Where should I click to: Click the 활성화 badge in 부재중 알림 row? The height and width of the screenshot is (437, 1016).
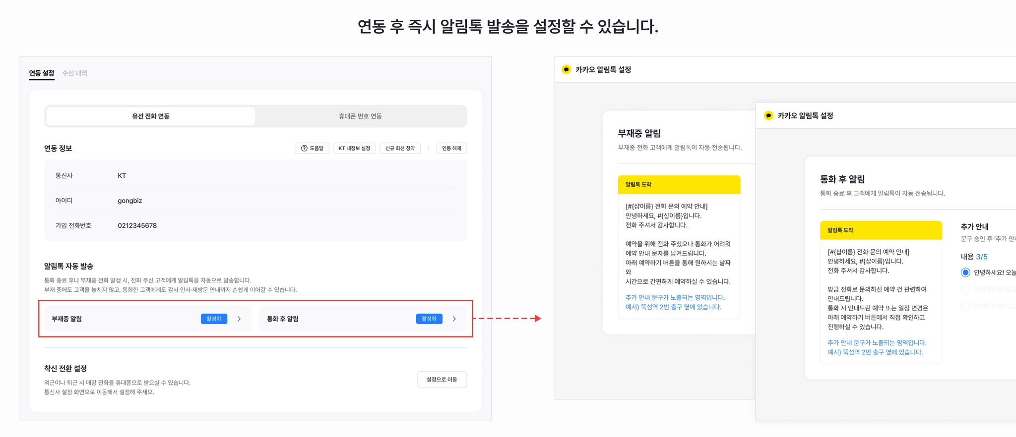tap(214, 319)
